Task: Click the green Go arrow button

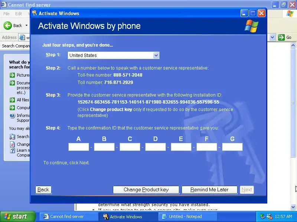Action: coord(281,37)
